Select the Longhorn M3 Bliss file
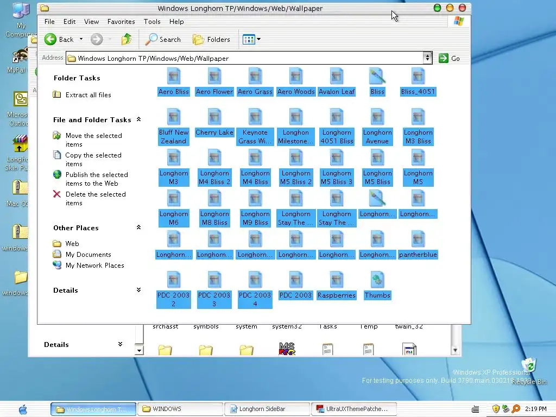 tap(418, 127)
